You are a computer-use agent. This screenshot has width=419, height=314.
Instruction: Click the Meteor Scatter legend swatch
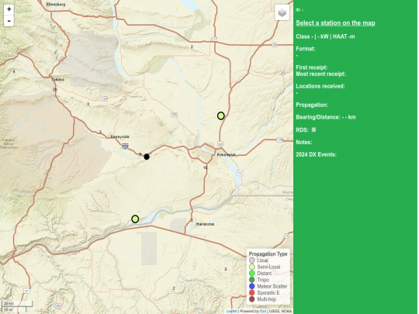[251, 286]
